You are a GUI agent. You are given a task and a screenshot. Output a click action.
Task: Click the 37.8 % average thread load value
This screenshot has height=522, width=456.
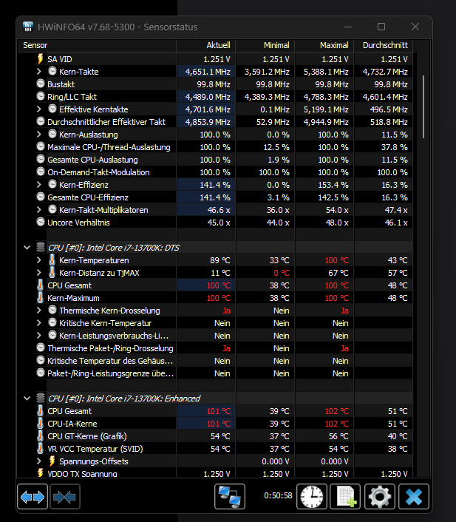pos(395,147)
